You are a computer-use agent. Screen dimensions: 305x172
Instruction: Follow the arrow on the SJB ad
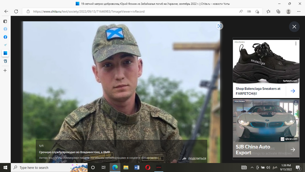click(293, 150)
